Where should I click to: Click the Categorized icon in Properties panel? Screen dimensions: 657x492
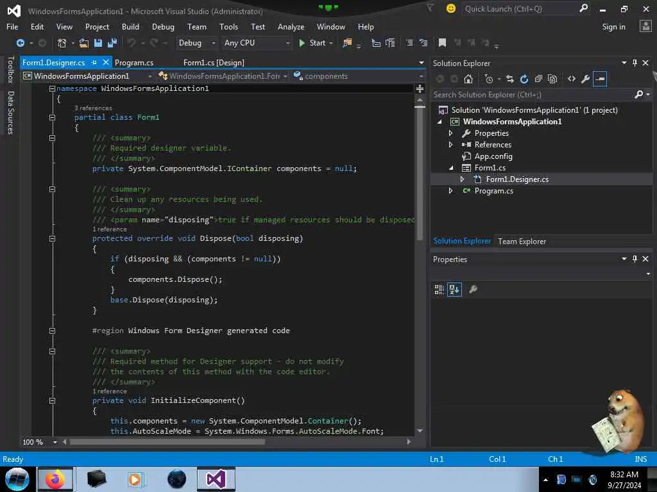pyautogui.click(x=439, y=290)
